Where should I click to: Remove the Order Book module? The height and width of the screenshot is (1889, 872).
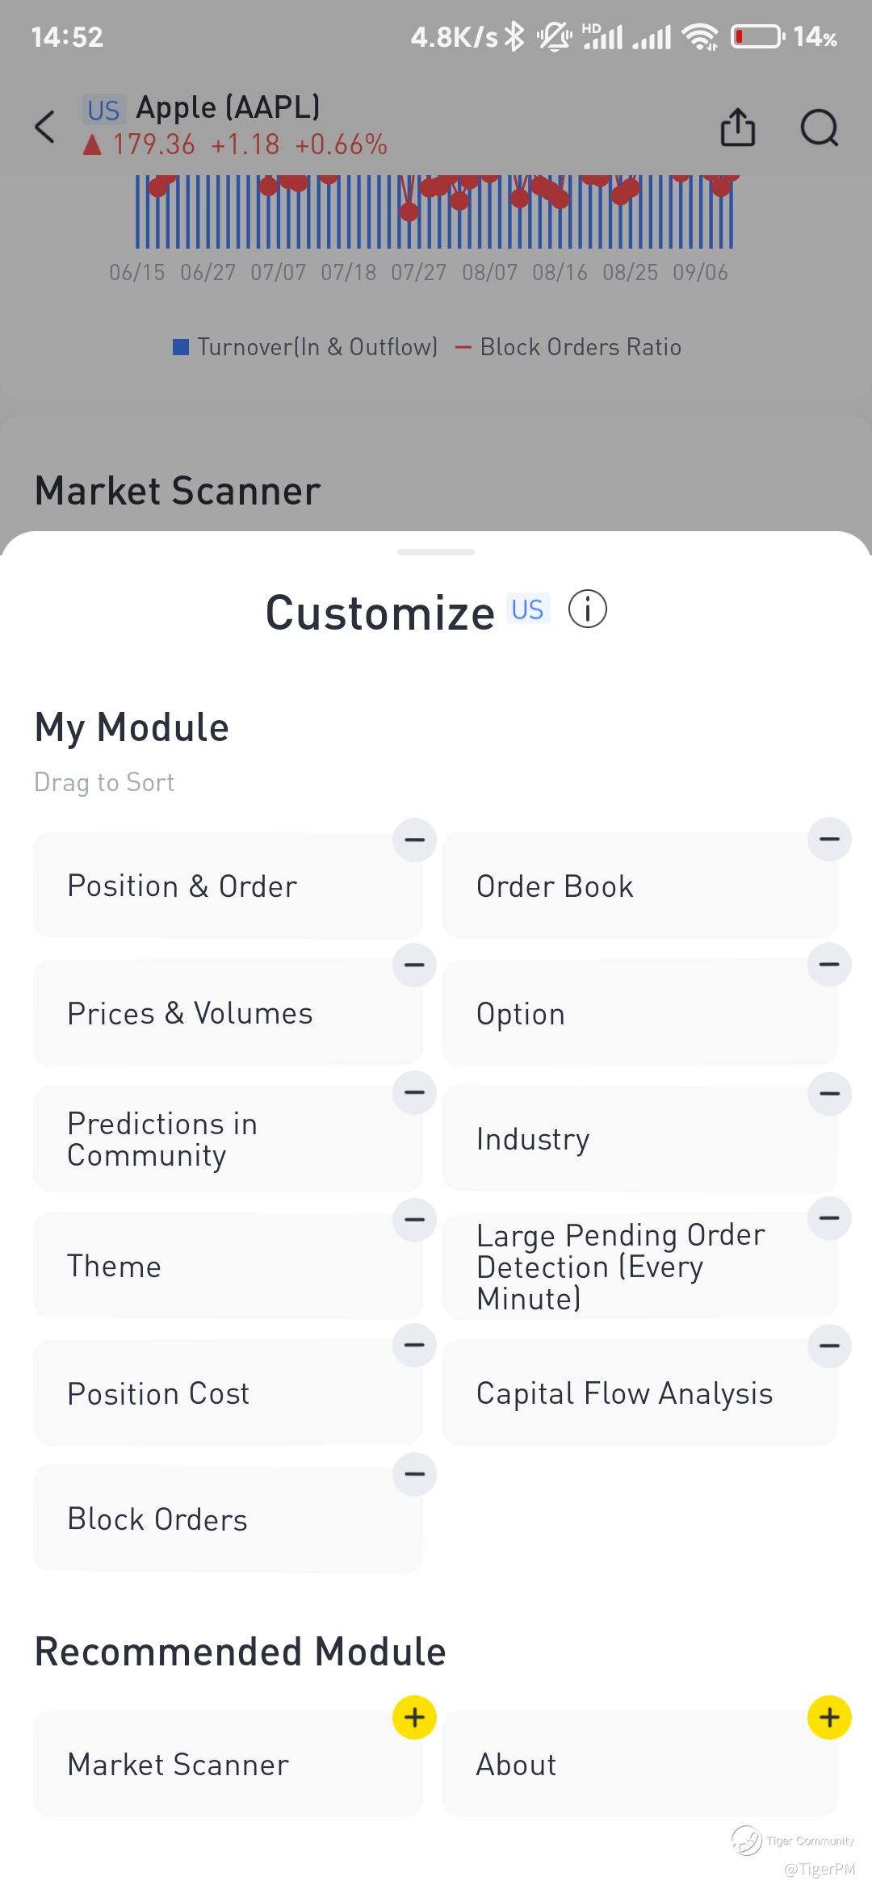(829, 840)
